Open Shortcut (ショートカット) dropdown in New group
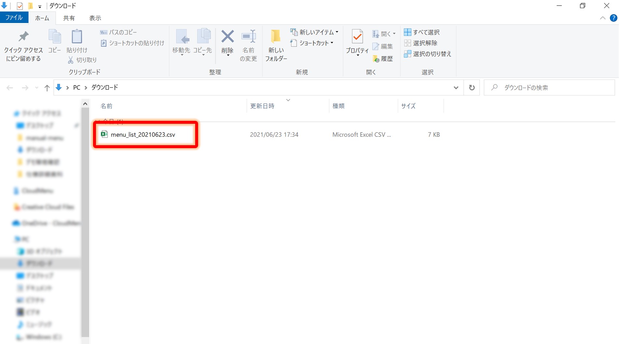Viewport: 619px width, 344px height. pos(312,43)
